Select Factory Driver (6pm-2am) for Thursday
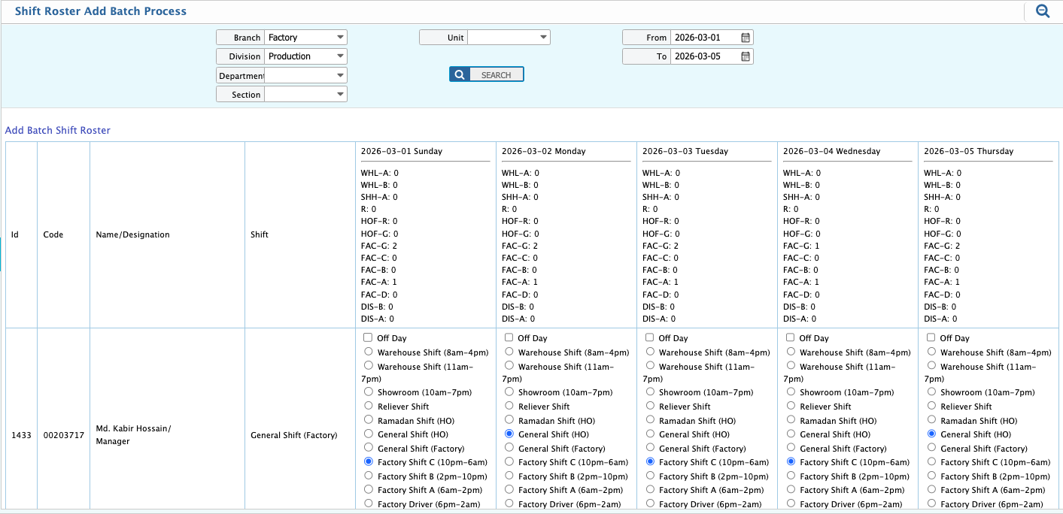This screenshot has height=514, width=1063. pyautogui.click(x=931, y=504)
